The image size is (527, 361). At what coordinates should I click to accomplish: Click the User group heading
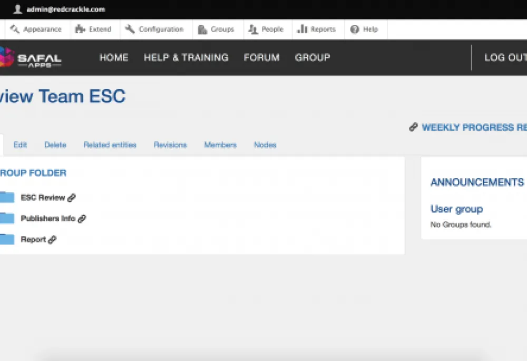[x=456, y=209]
